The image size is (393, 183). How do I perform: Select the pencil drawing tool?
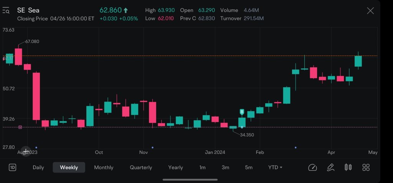330,168
